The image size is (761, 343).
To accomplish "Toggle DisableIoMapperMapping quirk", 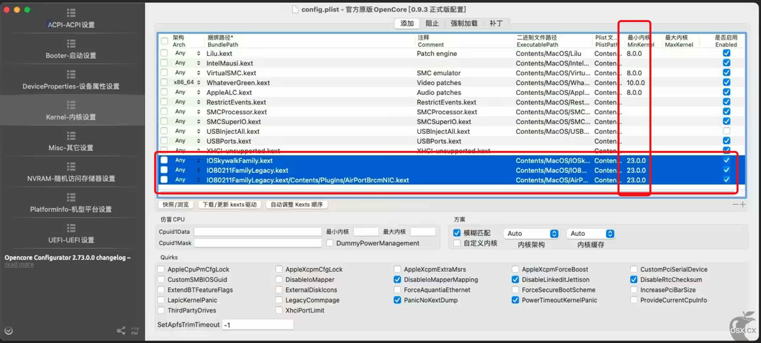I will [397, 279].
